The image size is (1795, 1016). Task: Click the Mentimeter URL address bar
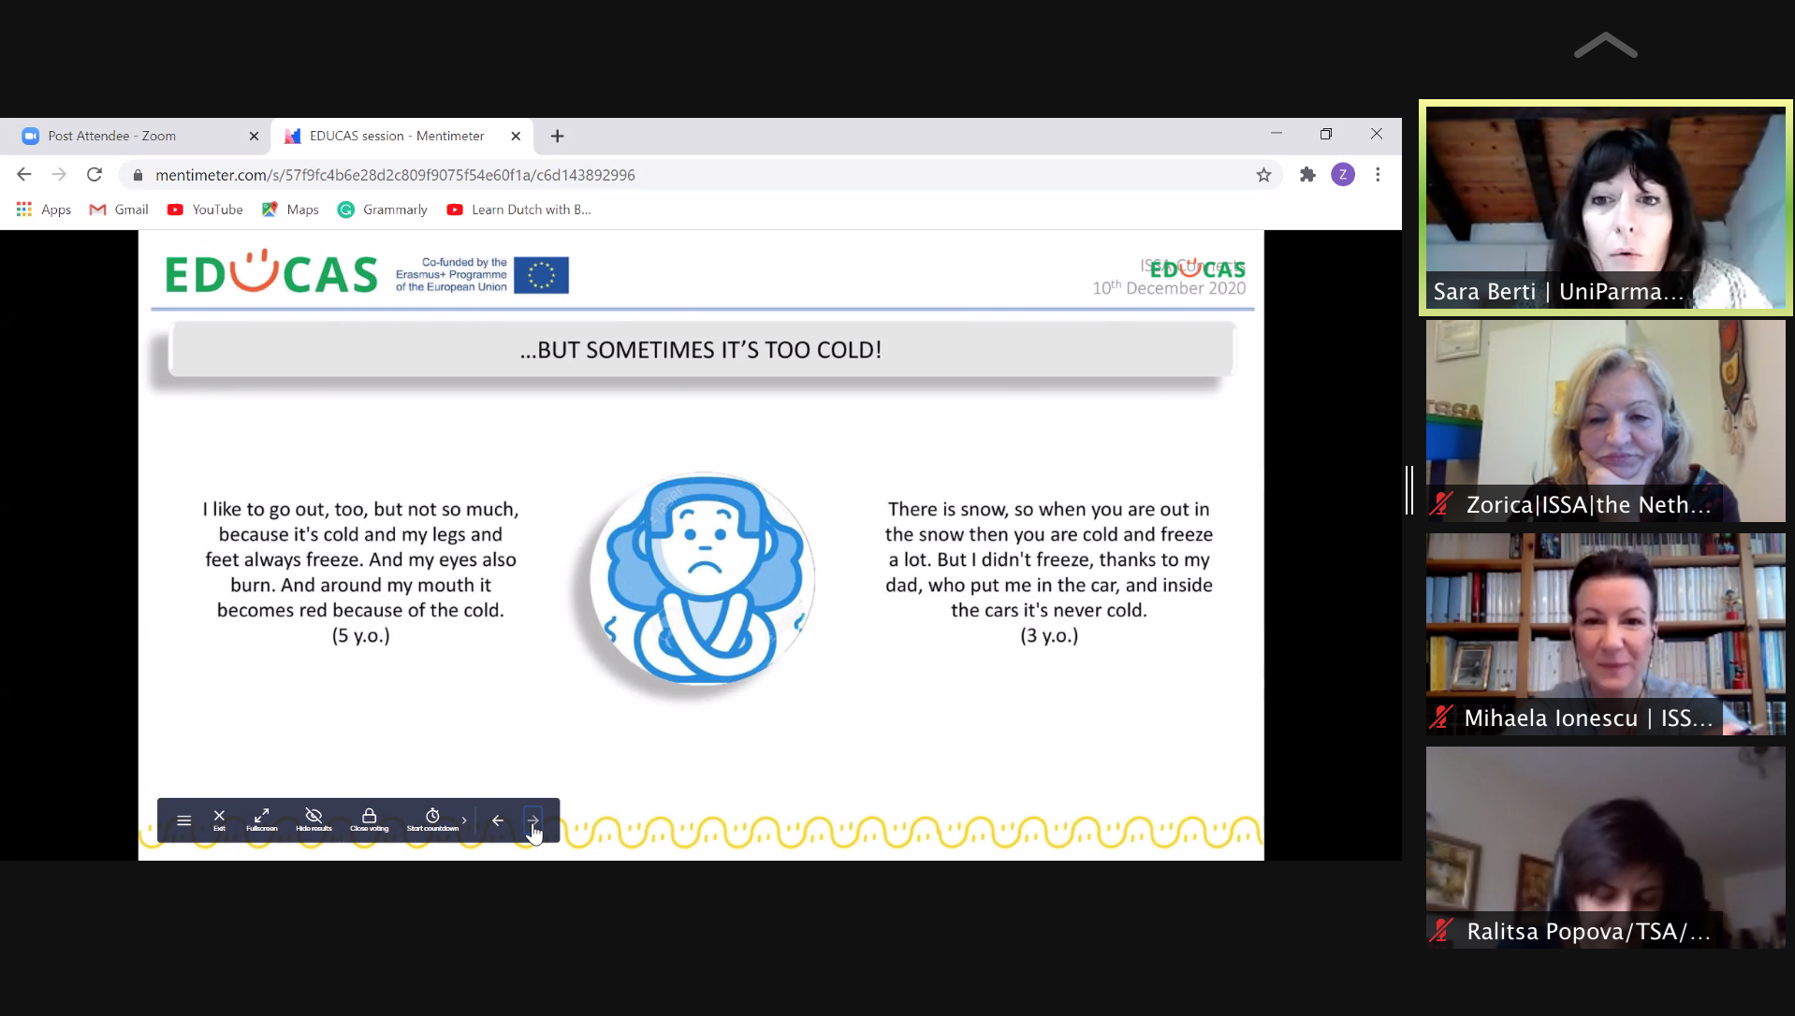click(655, 175)
